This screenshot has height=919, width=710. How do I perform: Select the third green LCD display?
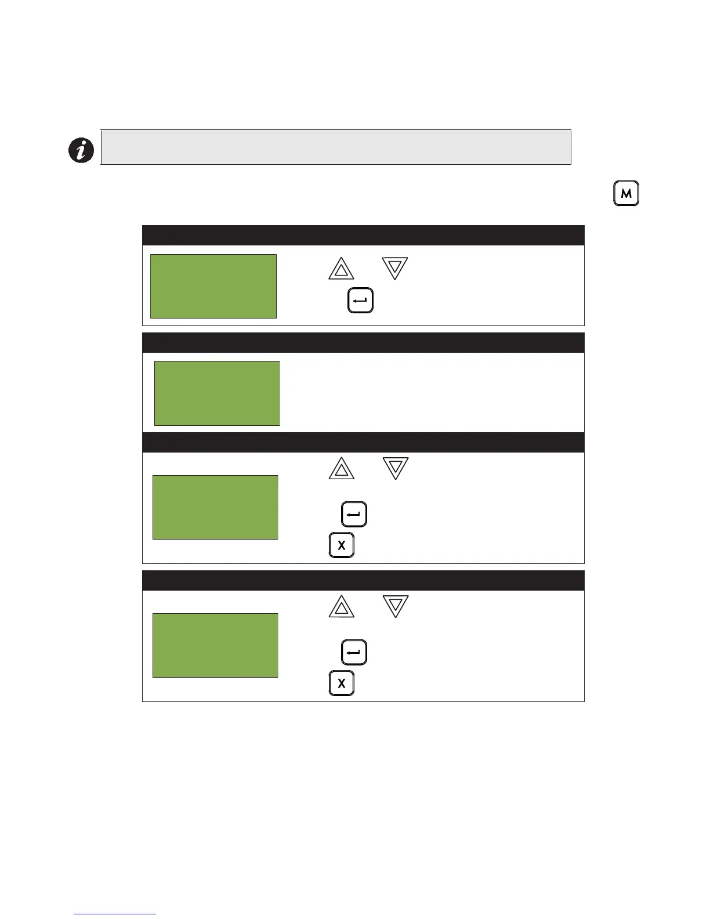[x=215, y=508]
